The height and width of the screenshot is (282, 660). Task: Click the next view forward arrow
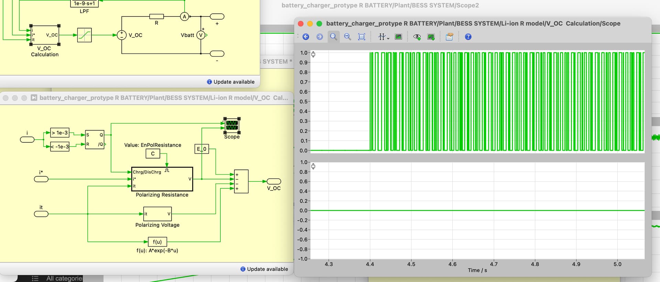coord(320,37)
